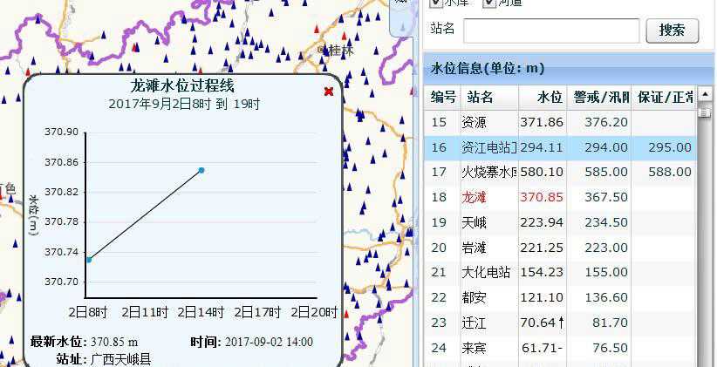Image resolution: width=717 pixels, height=367 pixels.
Task: Select the 资源 station row
Action: coord(560,123)
